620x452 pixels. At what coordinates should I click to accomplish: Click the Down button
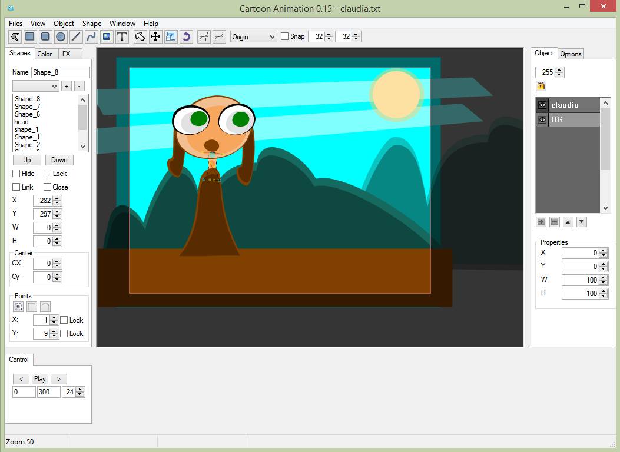click(59, 160)
